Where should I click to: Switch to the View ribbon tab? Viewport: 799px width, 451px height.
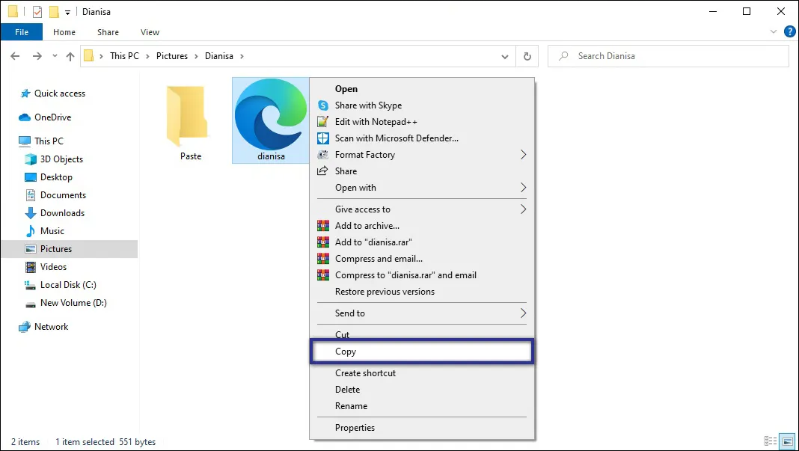click(x=149, y=32)
